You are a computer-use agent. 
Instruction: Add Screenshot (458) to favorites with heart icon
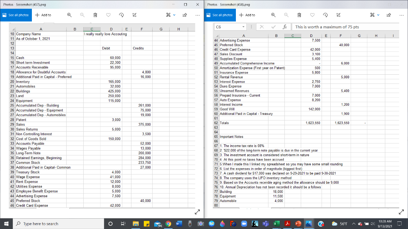point(312,15)
